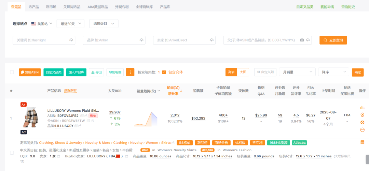Click the upload icon in the keyword field
The image size is (369, 171).
click(x=71, y=40)
